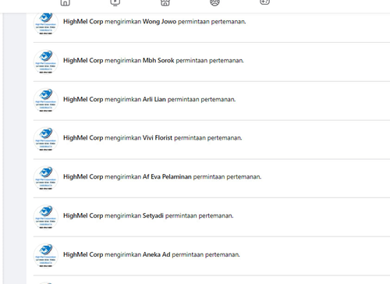Click HighMel Corp avatar beside Aneka Ad entry
Viewport: 390px width, 284px height.
coord(46,256)
